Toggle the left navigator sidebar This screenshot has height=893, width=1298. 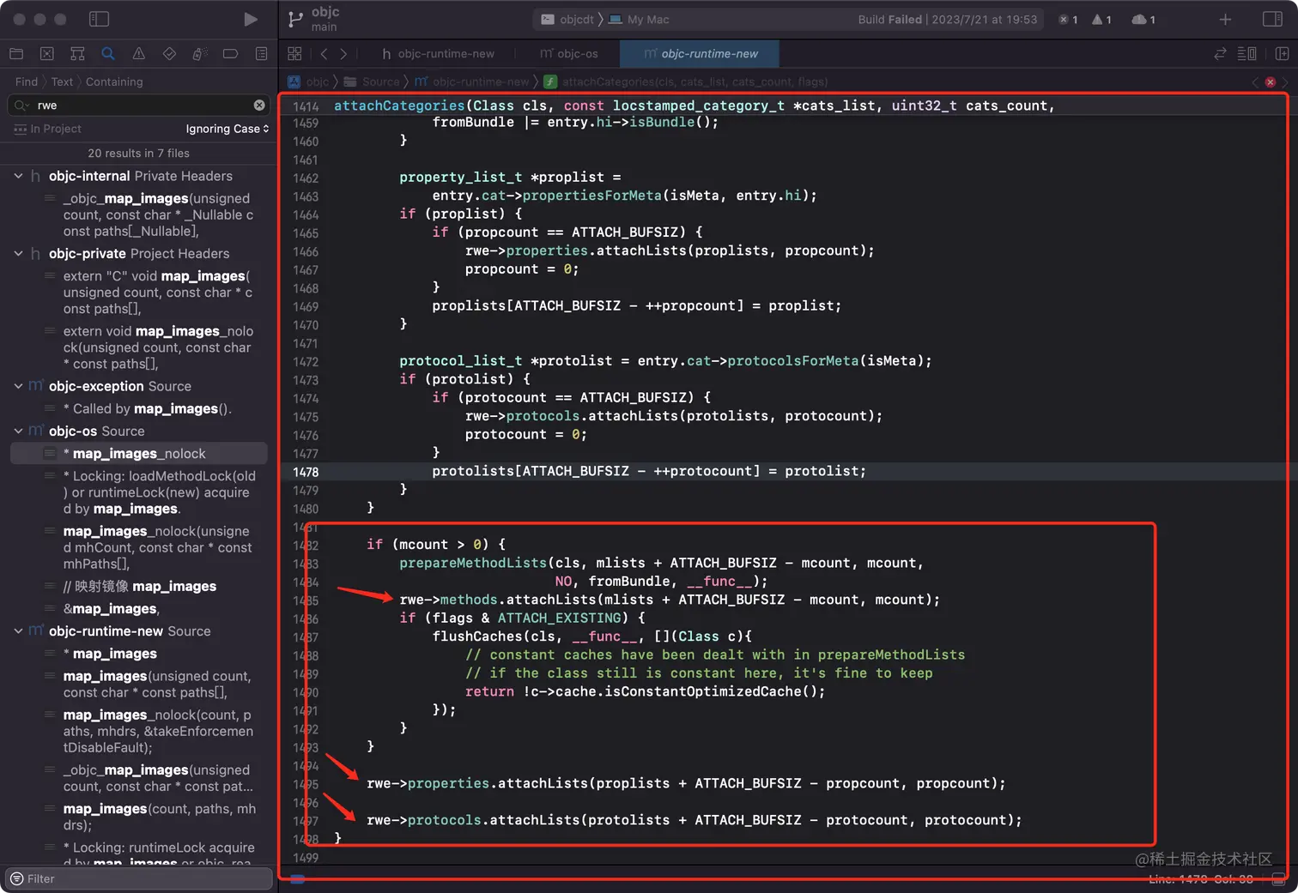pos(100,19)
